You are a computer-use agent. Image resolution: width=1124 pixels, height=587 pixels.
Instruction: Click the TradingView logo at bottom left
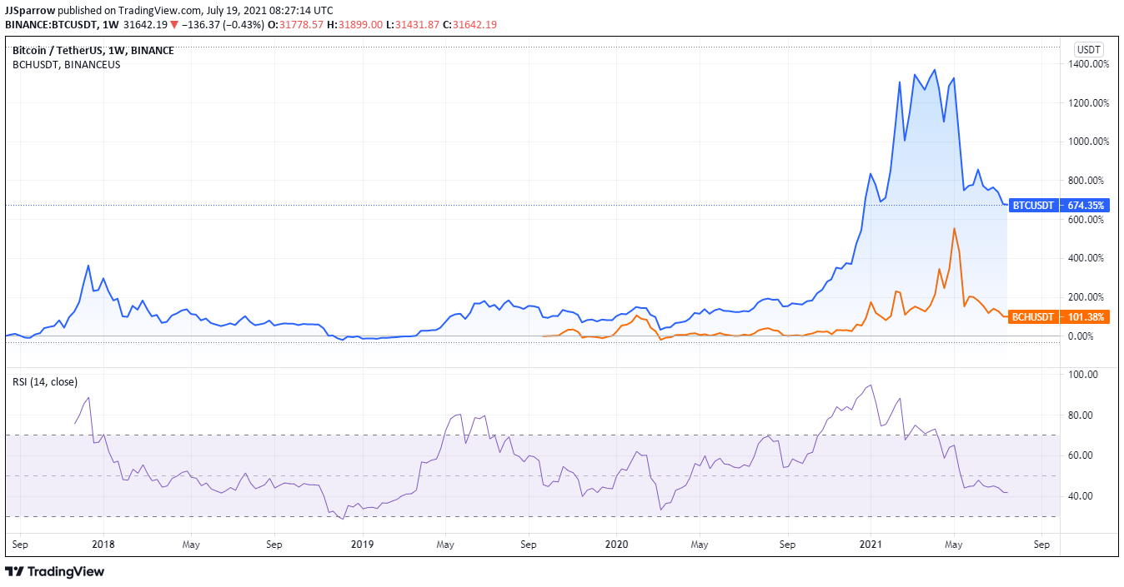click(x=55, y=572)
